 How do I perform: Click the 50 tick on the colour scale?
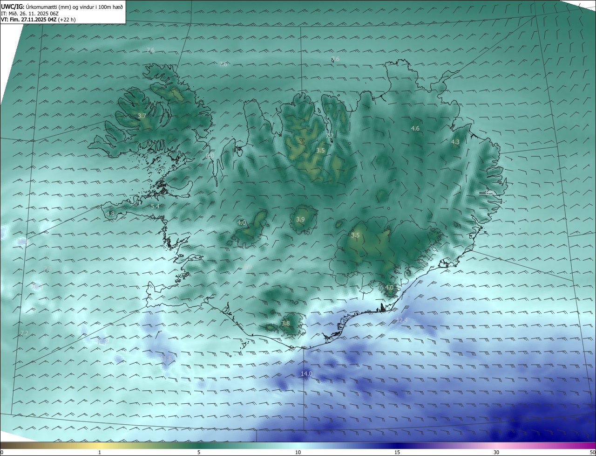coord(592,452)
